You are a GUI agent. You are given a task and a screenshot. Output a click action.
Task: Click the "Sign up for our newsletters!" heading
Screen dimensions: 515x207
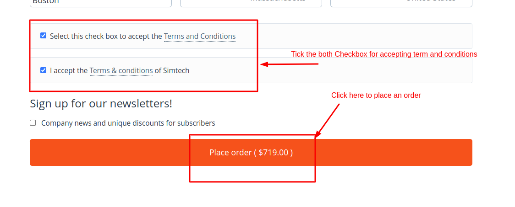coord(101,103)
